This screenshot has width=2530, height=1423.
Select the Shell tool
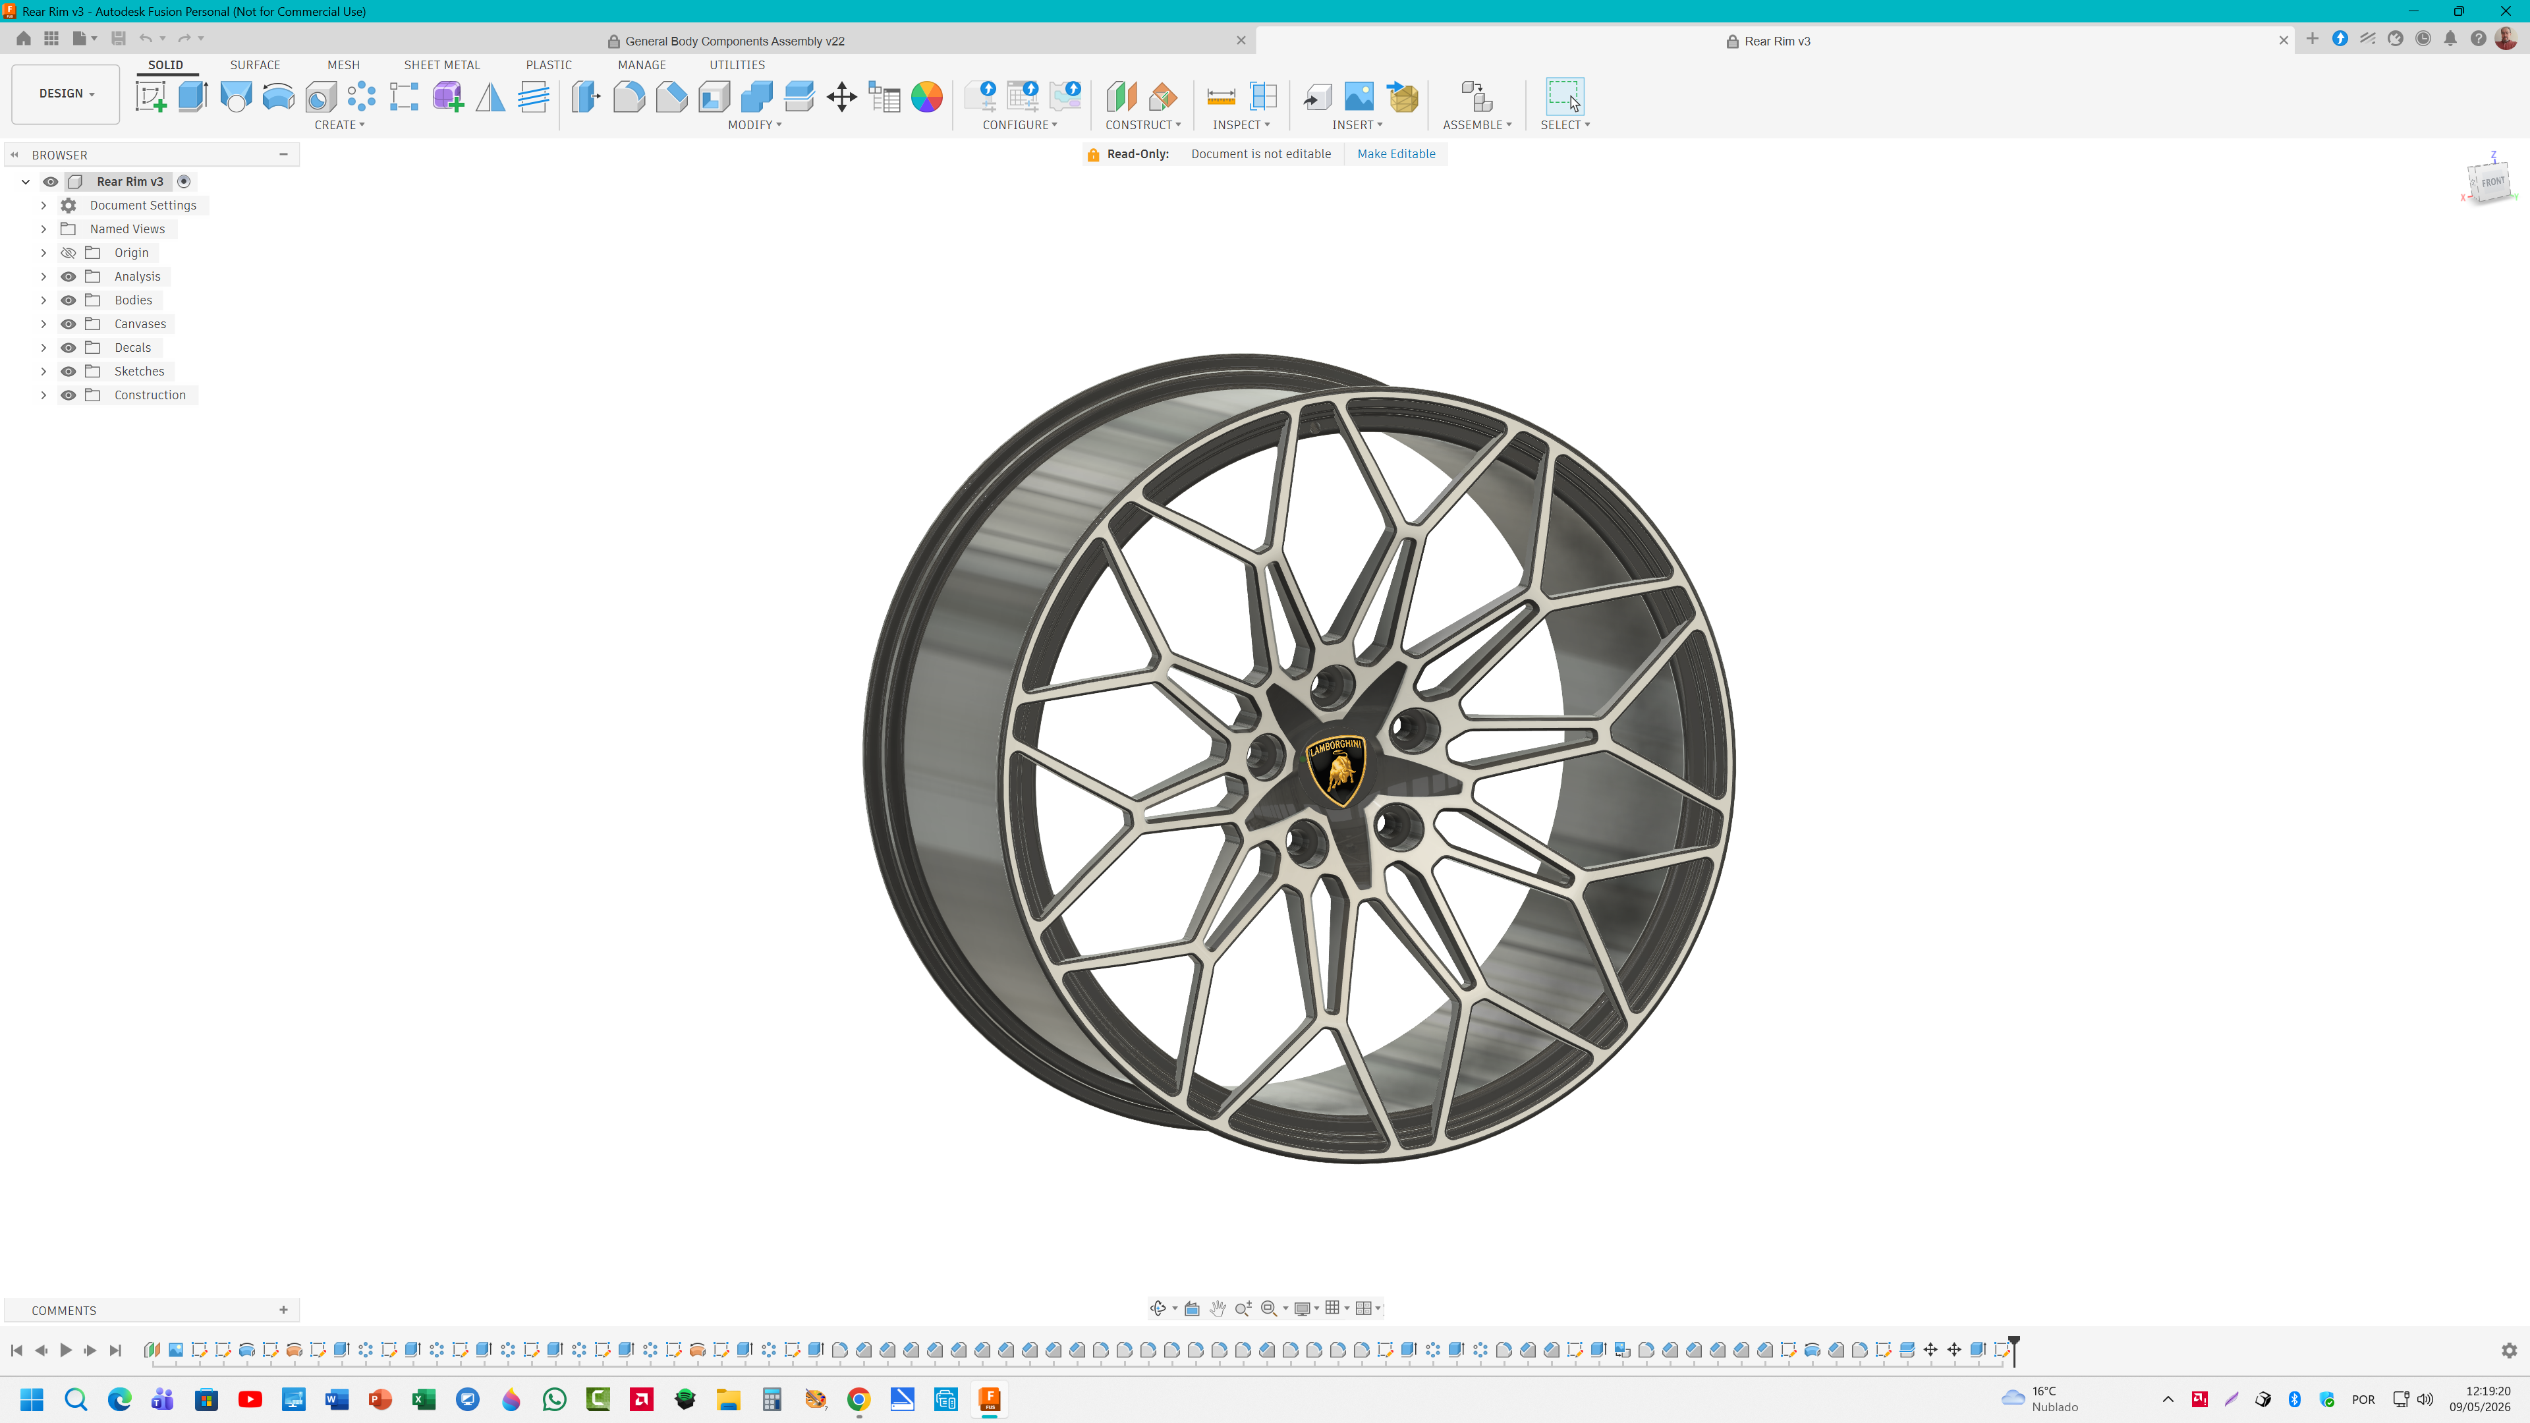[714, 96]
